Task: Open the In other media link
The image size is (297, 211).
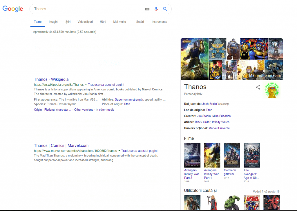Action: tap(105, 110)
